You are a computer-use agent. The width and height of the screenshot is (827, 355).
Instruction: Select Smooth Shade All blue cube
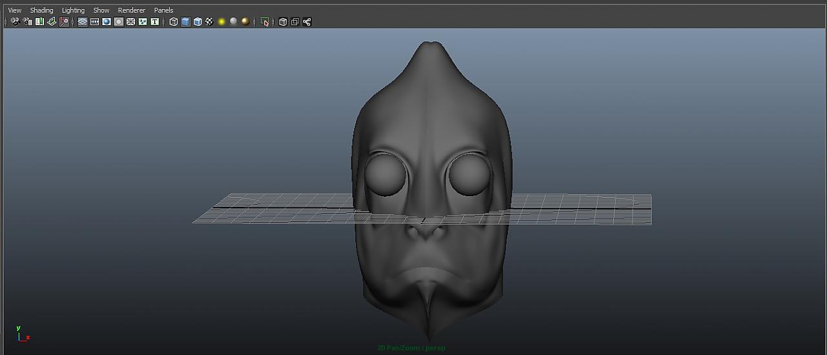[185, 22]
